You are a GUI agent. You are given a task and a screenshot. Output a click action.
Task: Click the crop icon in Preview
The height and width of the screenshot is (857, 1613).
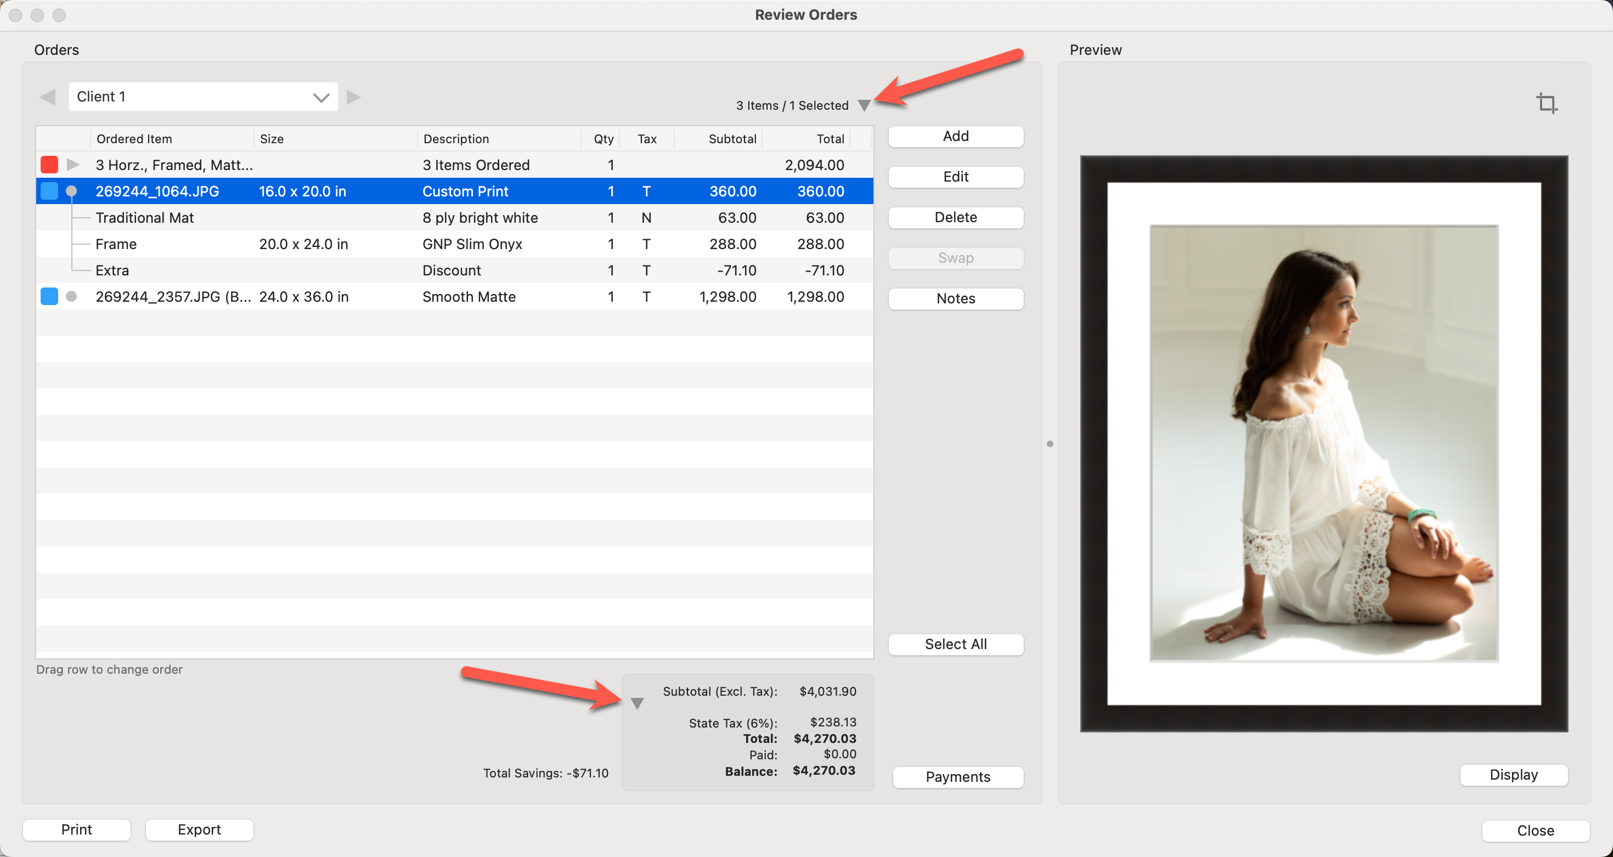point(1547,103)
